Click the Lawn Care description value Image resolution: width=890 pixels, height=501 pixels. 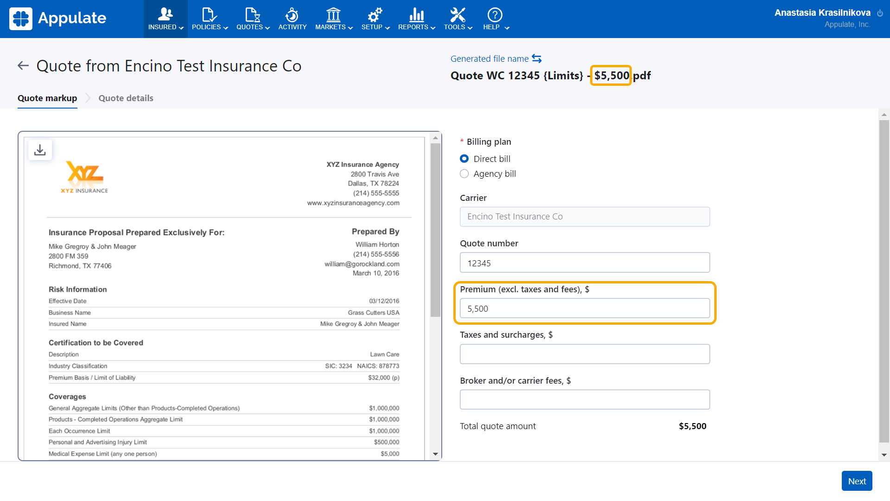point(385,354)
